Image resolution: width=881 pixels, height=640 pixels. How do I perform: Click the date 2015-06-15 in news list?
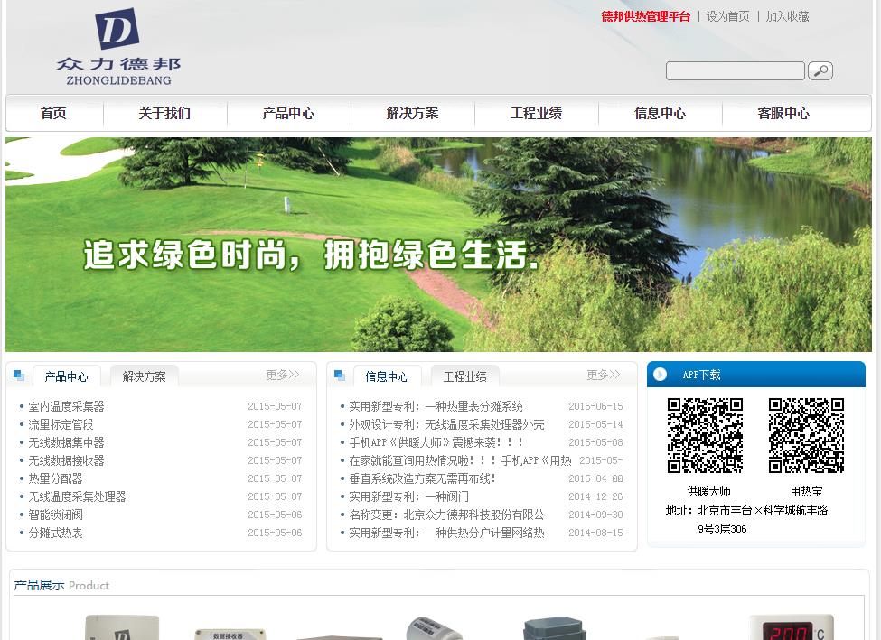pos(595,406)
